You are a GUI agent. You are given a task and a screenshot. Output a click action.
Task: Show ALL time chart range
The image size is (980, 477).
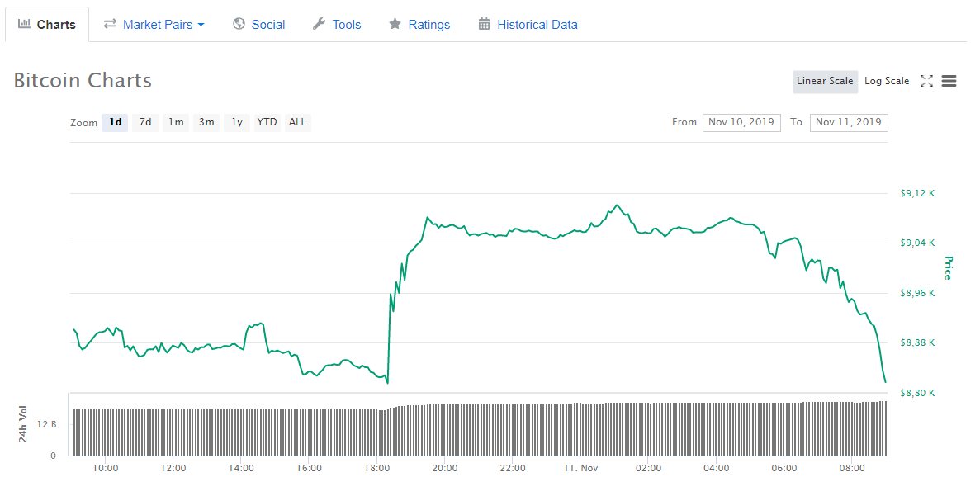(297, 122)
